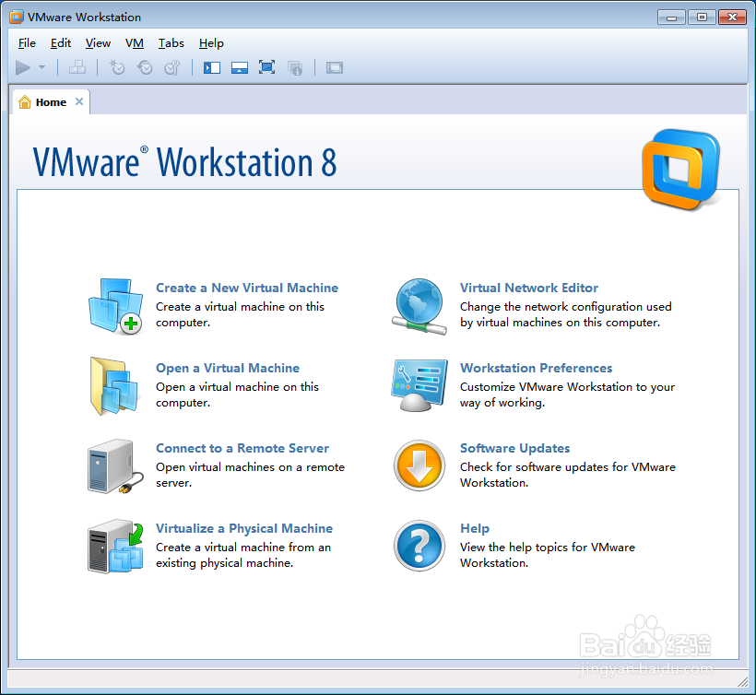756x695 pixels.
Task: Click the Connect to a Remote Server icon
Action: (115, 466)
